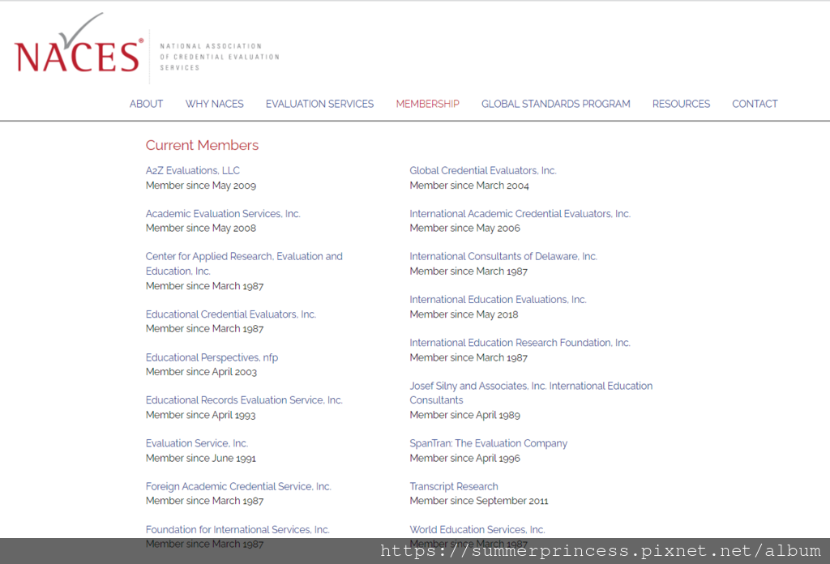Click the text 'Member since May 2009'
This screenshot has width=830, height=564.
click(201, 186)
